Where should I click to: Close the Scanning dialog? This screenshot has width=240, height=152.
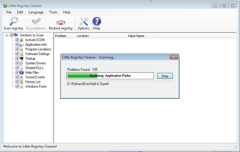pos(174,57)
